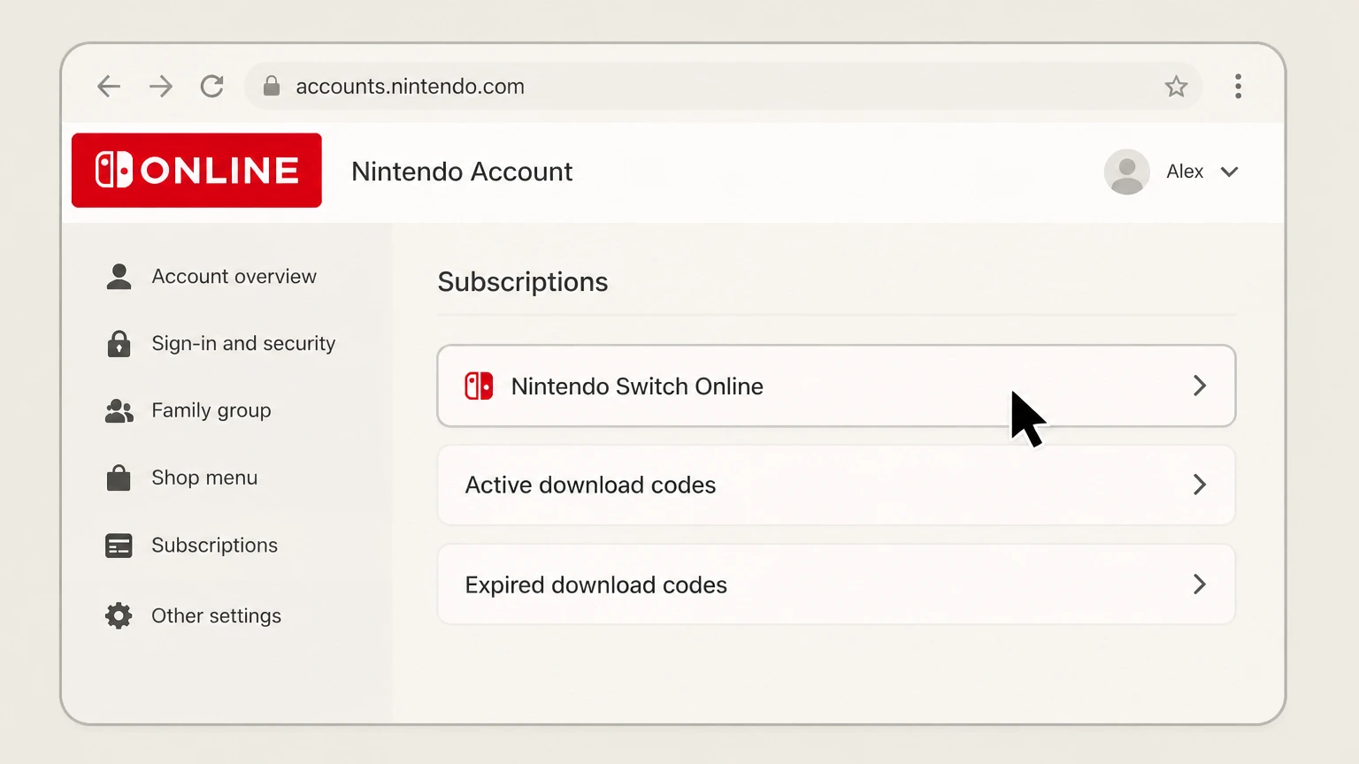Screen dimensions: 1359x764
Task: Expand the Alex account dropdown arrow
Action: coord(1229,172)
